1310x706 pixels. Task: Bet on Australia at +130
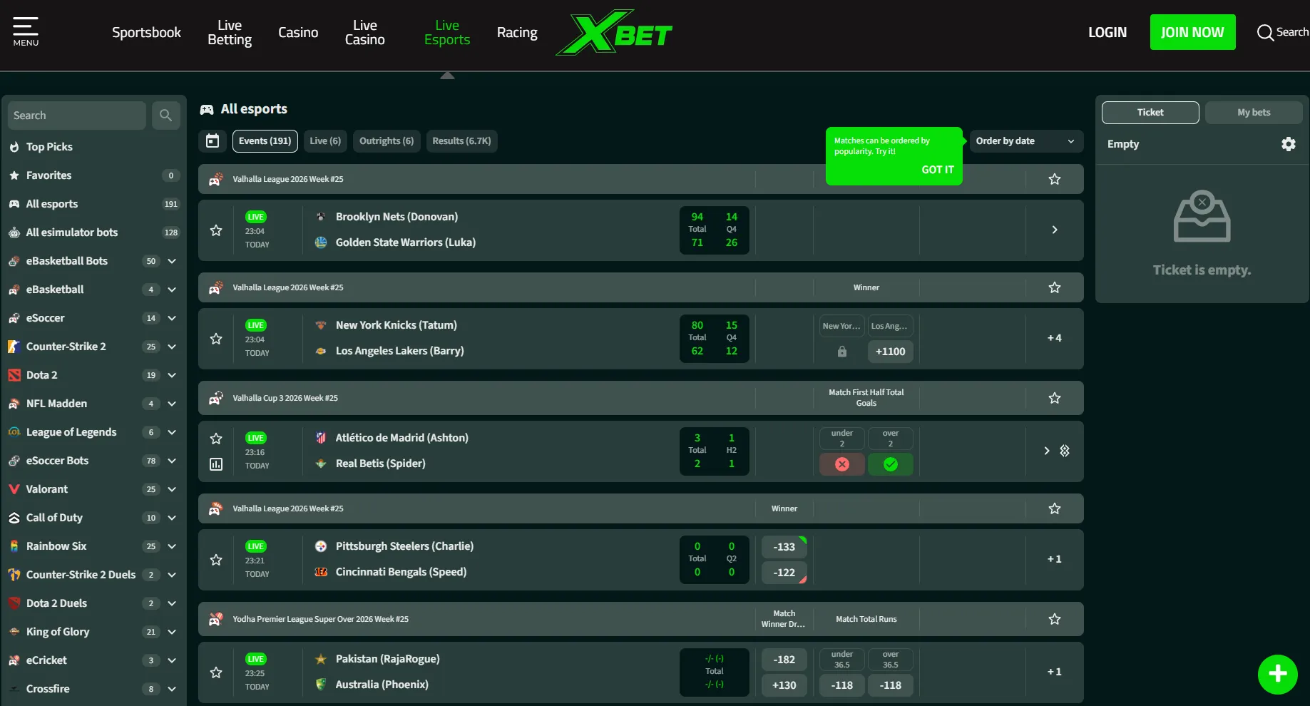(784, 685)
